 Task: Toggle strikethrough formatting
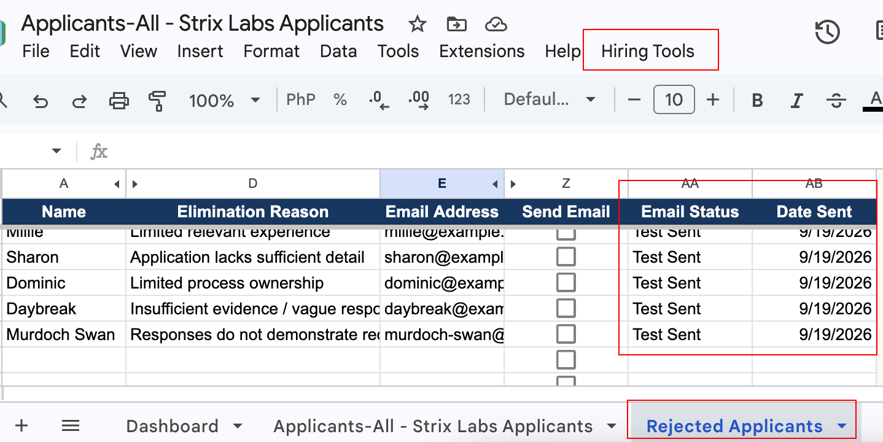click(x=836, y=100)
